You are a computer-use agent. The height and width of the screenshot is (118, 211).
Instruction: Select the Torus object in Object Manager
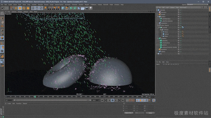[166, 32]
